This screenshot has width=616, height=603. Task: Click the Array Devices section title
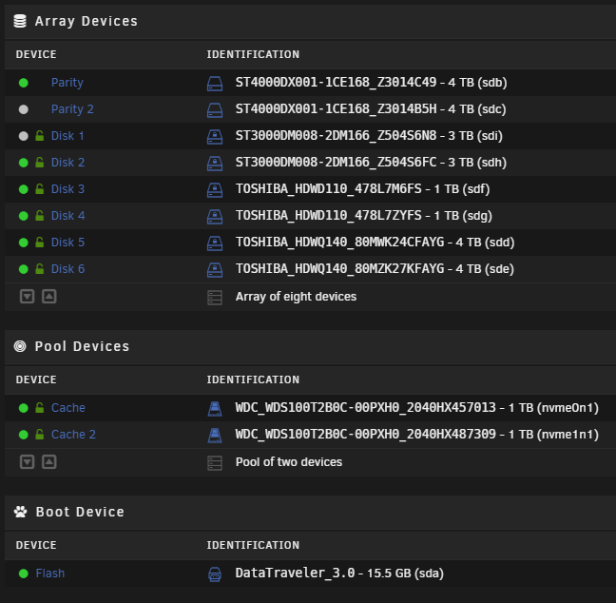pyautogui.click(x=87, y=21)
